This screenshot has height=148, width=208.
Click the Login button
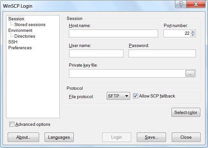[x=117, y=137]
